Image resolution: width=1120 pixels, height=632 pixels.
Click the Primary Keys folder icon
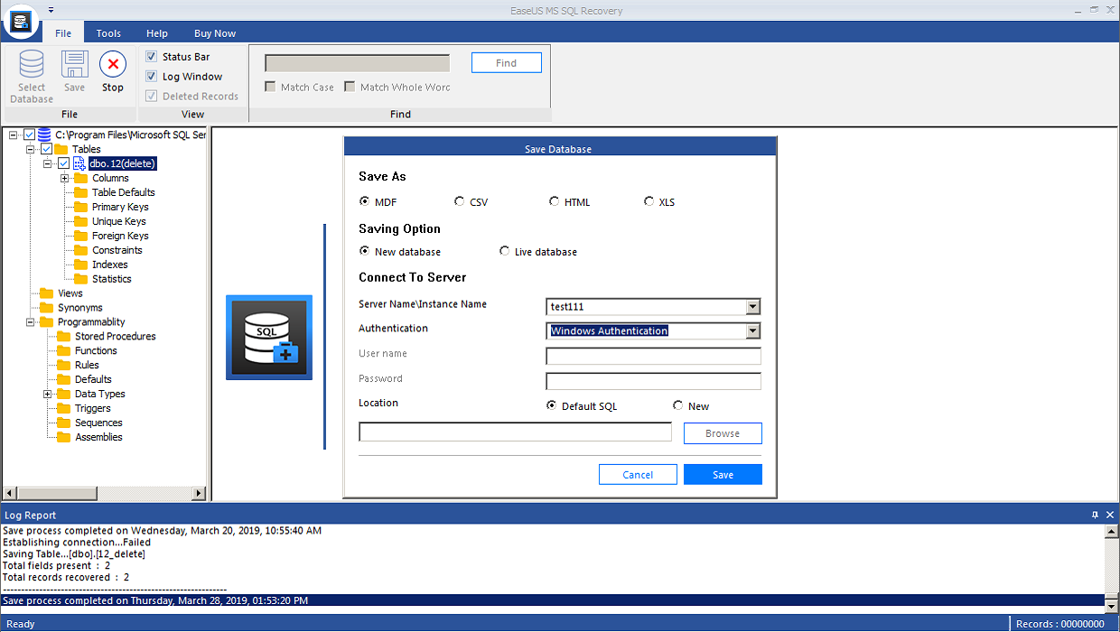point(81,207)
